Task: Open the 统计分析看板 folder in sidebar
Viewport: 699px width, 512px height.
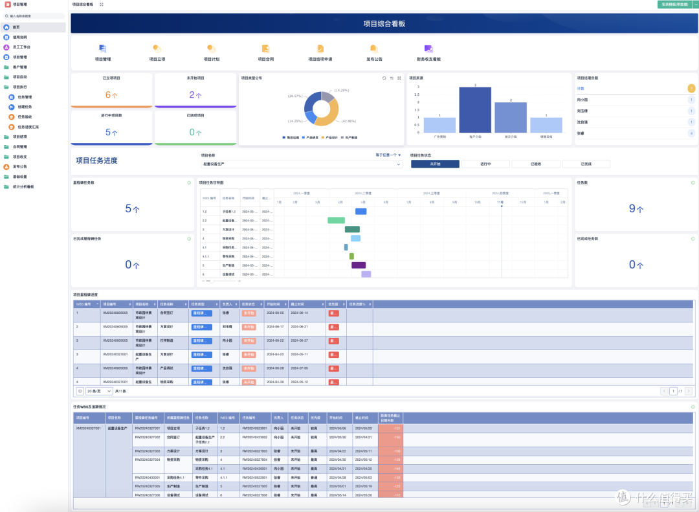Action: [34, 187]
